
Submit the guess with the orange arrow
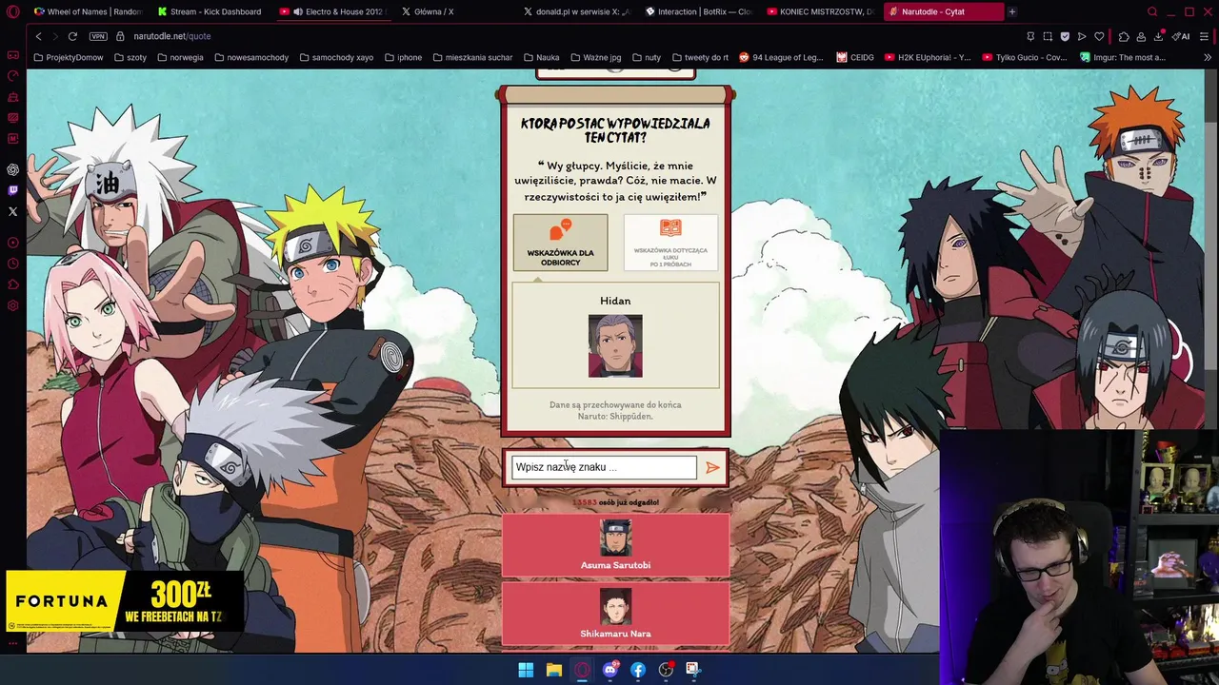pyautogui.click(x=712, y=467)
